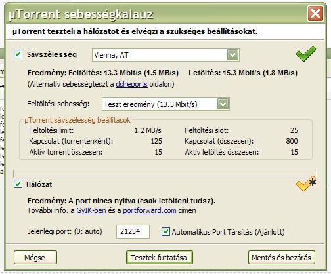Click the green bandwidth success checkmark icon
The height and width of the screenshot is (274, 331).
[x=306, y=54]
